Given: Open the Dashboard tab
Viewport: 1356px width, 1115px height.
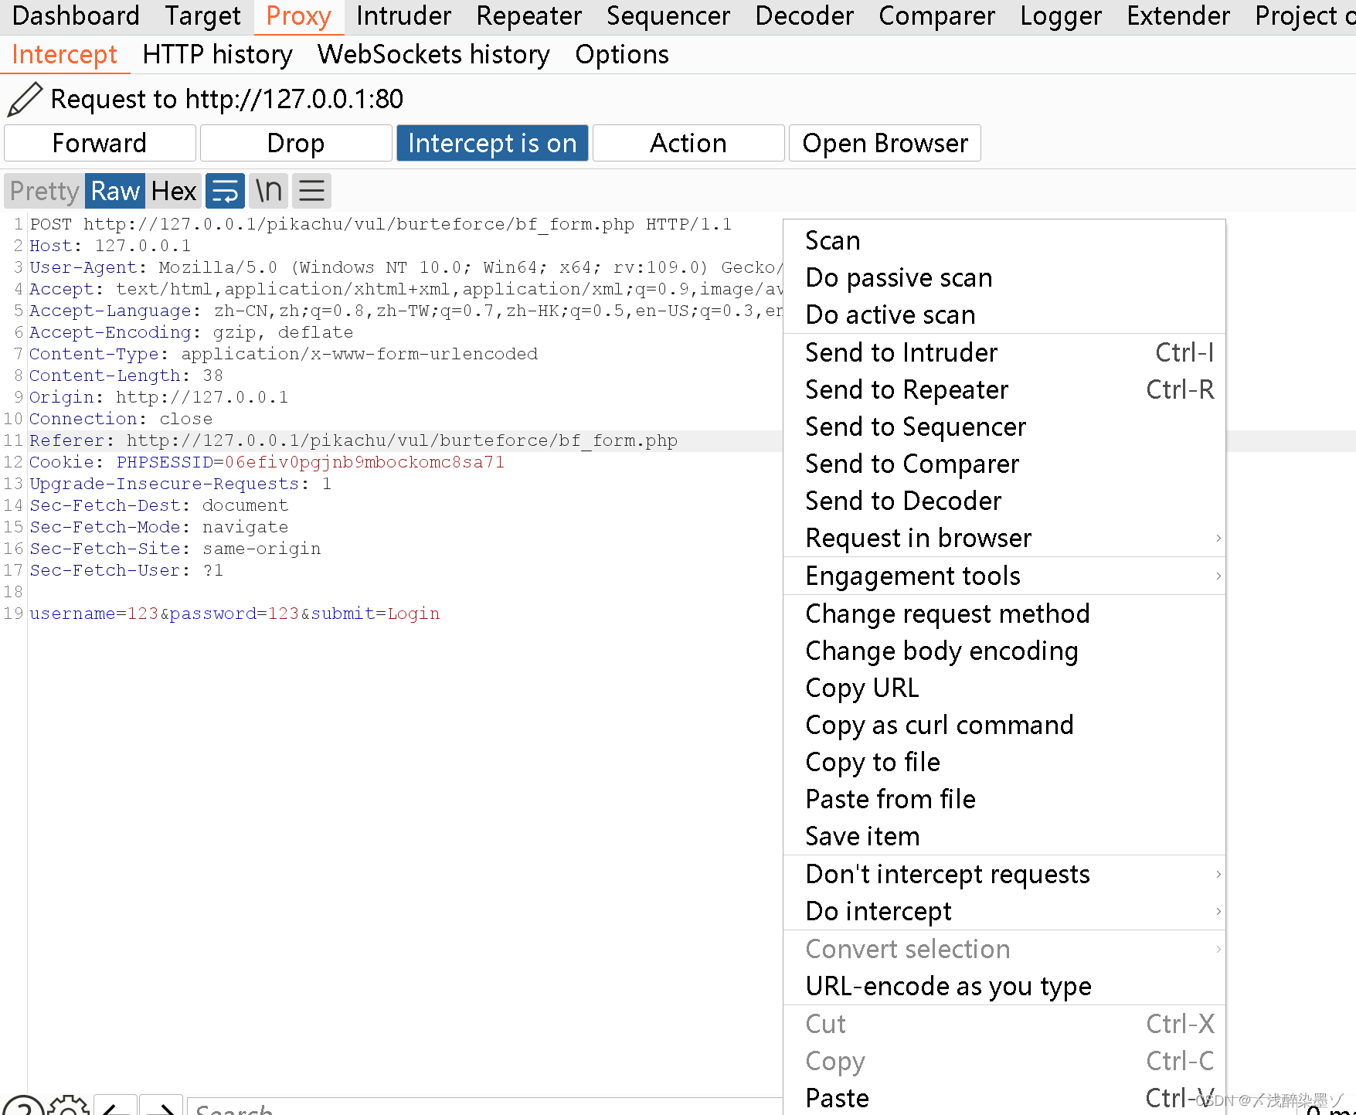Looking at the screenshot, I should (x=76, y=16).
